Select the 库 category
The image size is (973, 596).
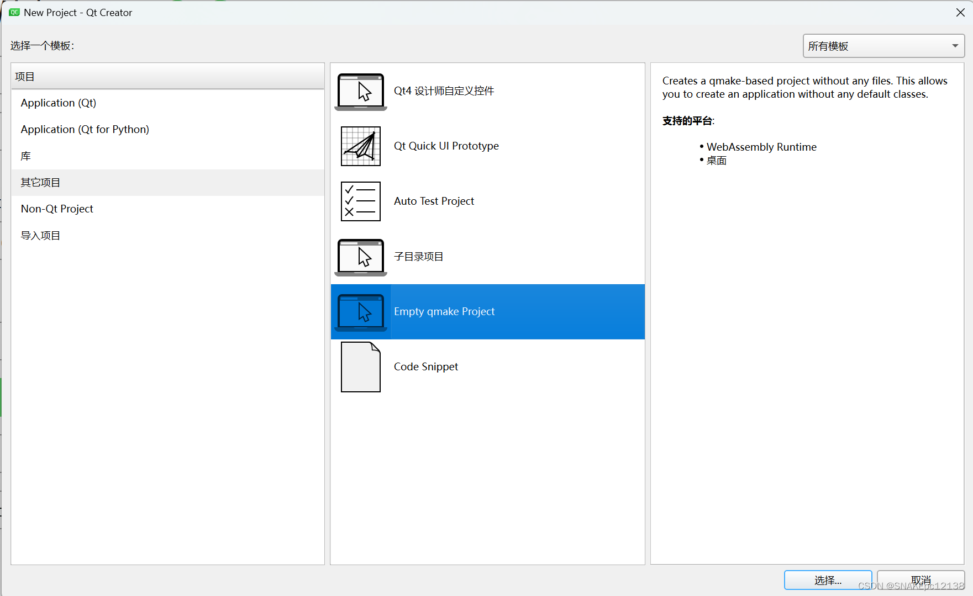(167, 156)
